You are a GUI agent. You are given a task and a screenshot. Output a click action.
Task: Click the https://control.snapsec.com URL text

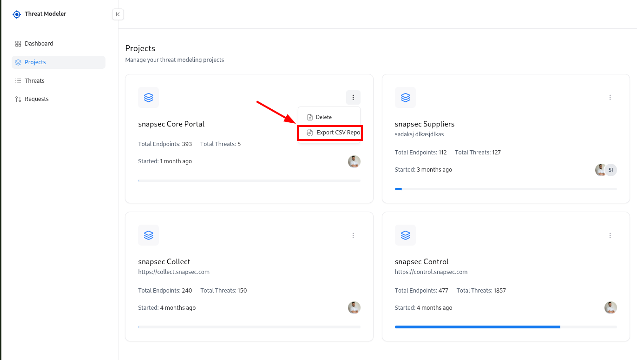point(431,272)
